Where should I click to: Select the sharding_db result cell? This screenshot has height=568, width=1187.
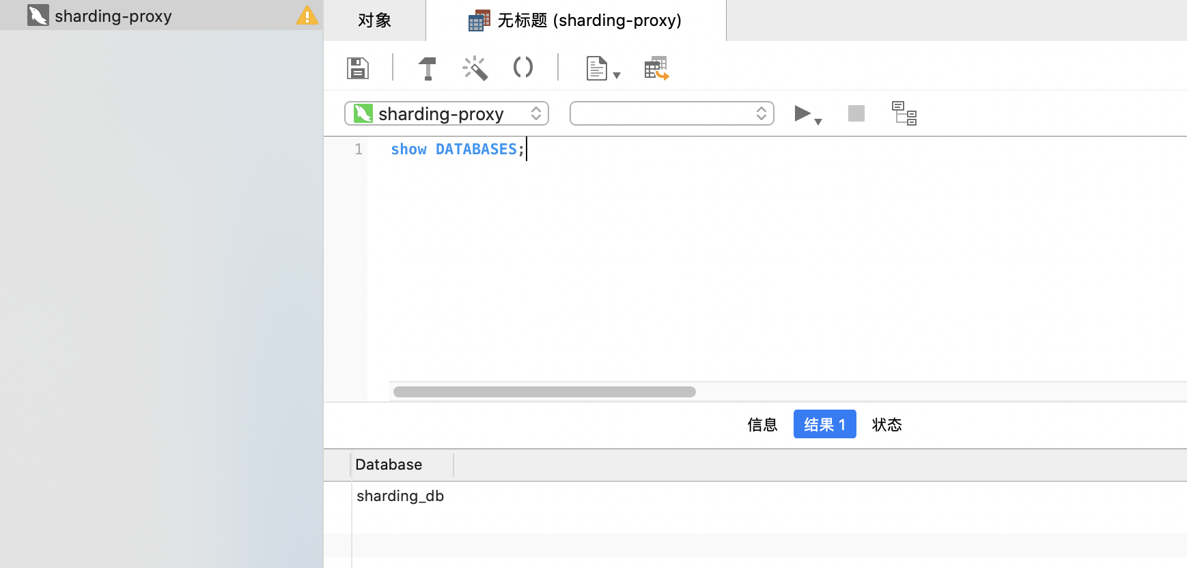[400, 496]
